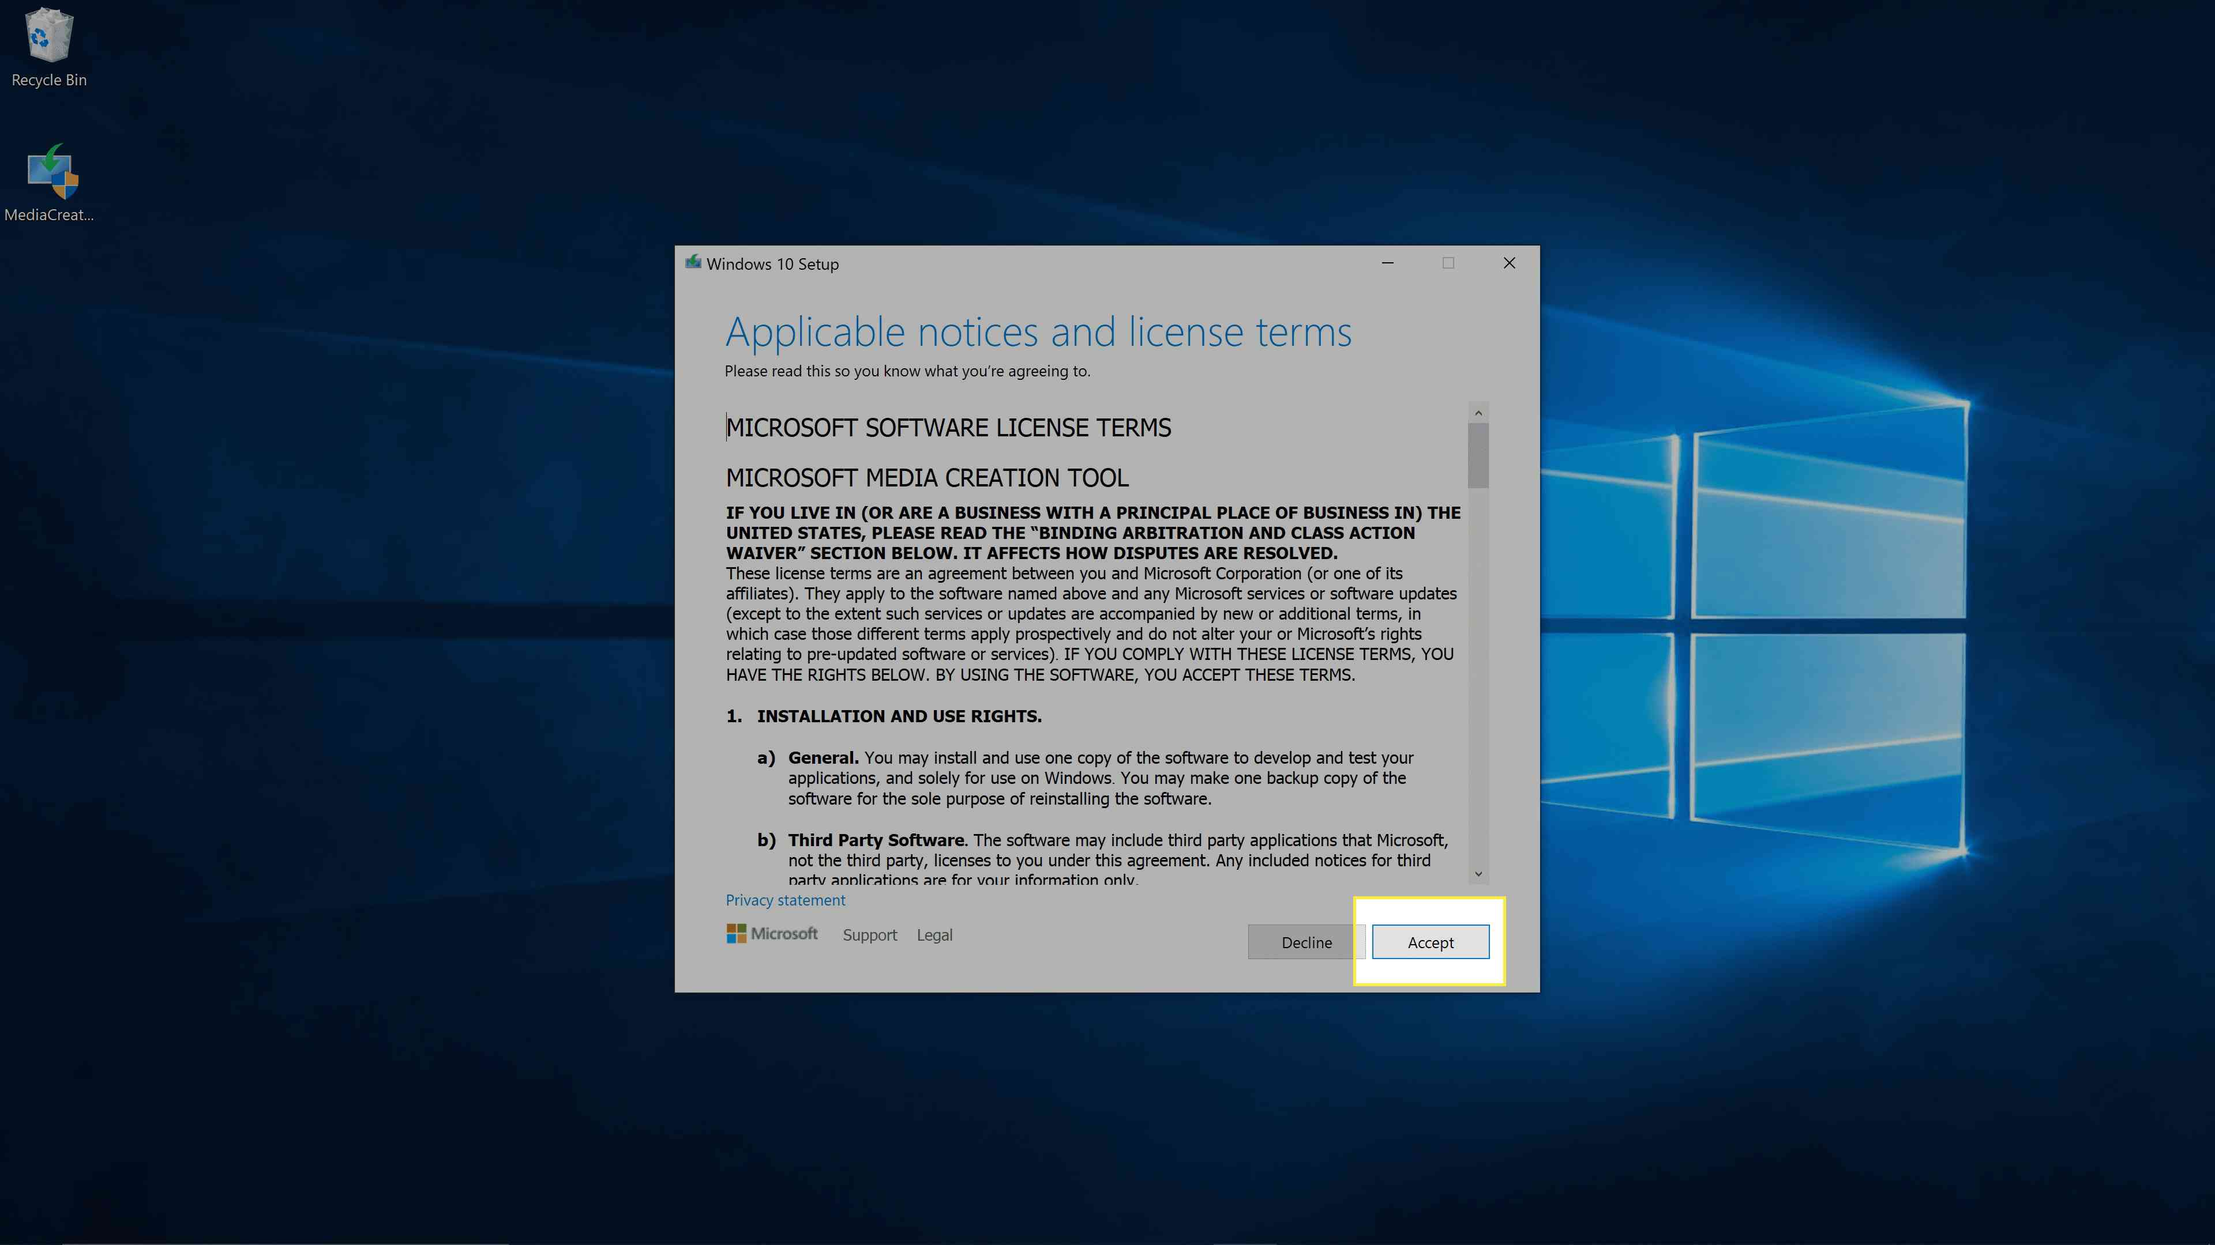Screen dimensions: 2215x1245
Task: Click the Windows 10 Setup title bar icon
Action: tap(693, 263)
